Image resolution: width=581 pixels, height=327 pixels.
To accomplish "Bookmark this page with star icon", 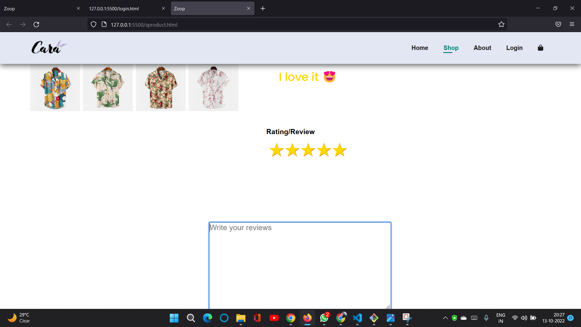I will pyautogui.click(x=501, y=25).
